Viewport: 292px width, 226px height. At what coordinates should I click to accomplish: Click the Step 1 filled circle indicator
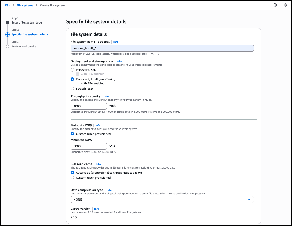[x=7, y=22]
